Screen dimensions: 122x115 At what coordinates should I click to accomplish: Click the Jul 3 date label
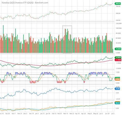(x=113, y=113)
